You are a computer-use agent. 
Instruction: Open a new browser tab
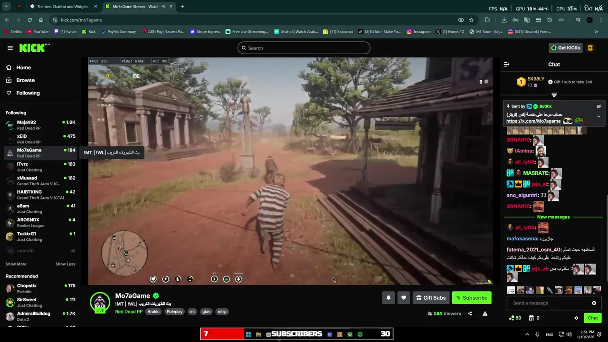182,7
